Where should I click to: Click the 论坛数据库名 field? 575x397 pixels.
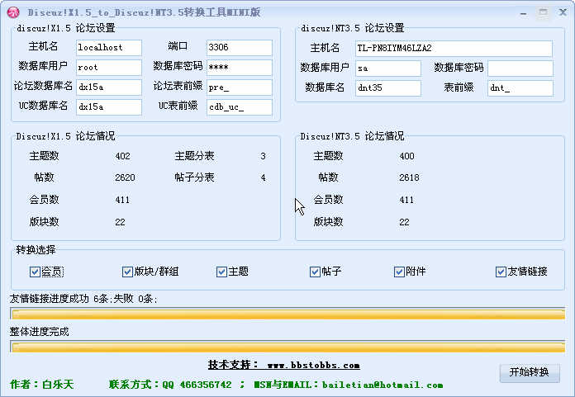[109, 87]
